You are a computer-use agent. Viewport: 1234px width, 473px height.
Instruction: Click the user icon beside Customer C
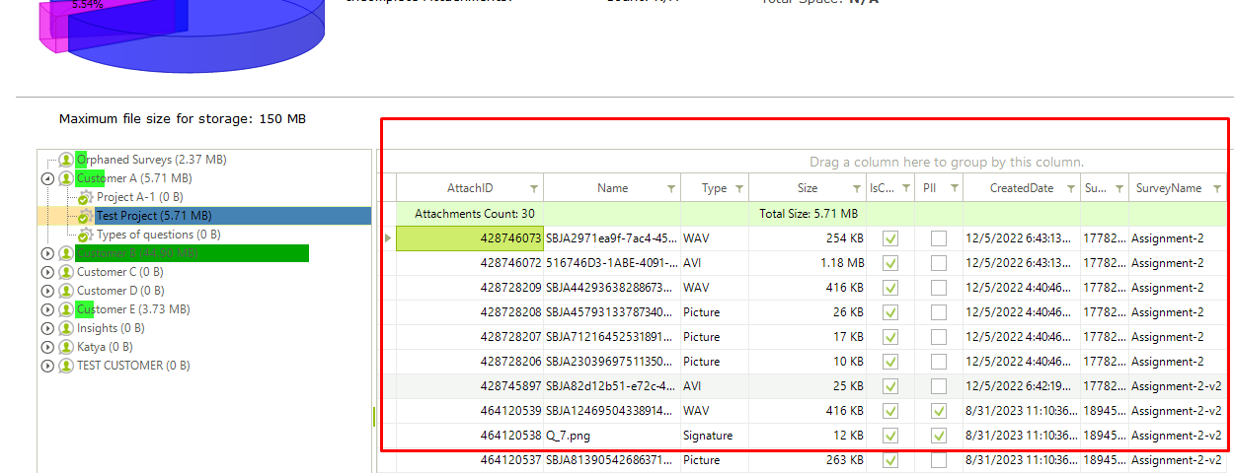coord(66,272)
